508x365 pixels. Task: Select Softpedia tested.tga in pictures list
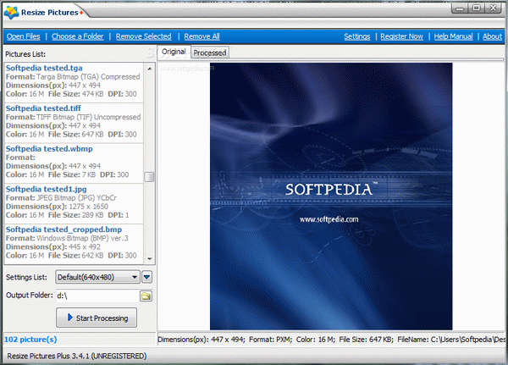[74, 83]
